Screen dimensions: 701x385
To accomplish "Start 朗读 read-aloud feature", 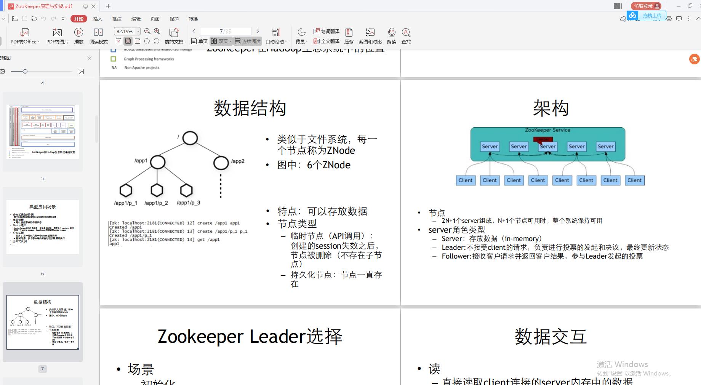I will [391, 36].
